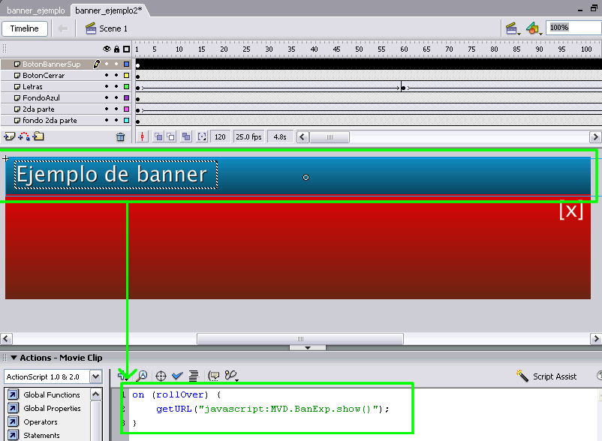Click the Insert Target Path crosshair icon

tap(160, 376)
